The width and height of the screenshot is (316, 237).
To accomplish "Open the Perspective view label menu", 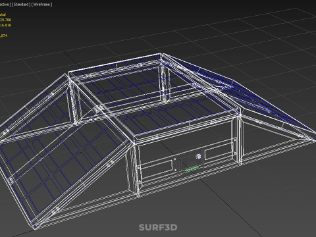I will point(5,5).
